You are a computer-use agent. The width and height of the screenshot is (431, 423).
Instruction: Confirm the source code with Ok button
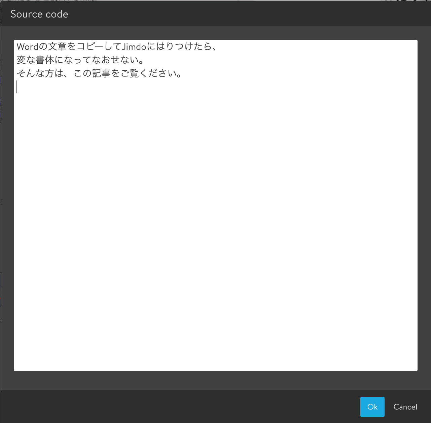[372, 407]
